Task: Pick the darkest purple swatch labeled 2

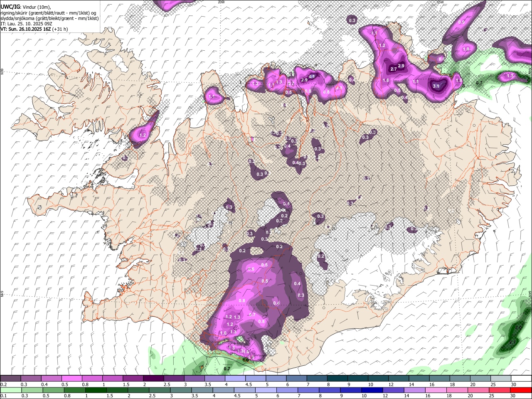Action: click(153, 379)
